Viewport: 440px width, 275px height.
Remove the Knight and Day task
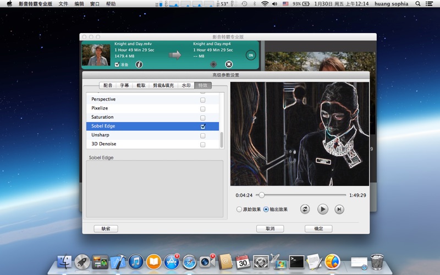point(229,64)
